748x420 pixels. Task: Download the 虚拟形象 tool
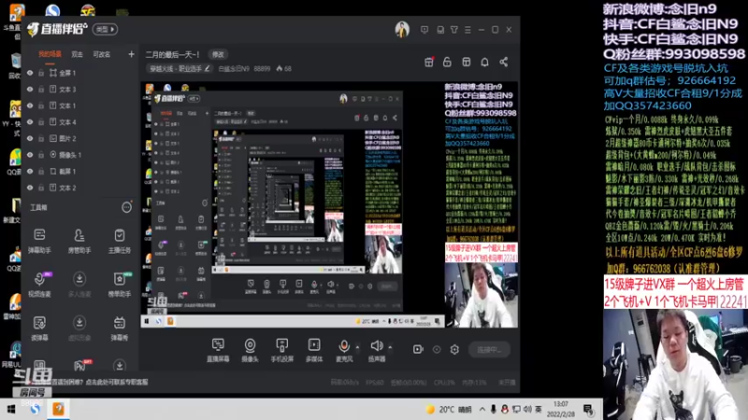(79, 328)
